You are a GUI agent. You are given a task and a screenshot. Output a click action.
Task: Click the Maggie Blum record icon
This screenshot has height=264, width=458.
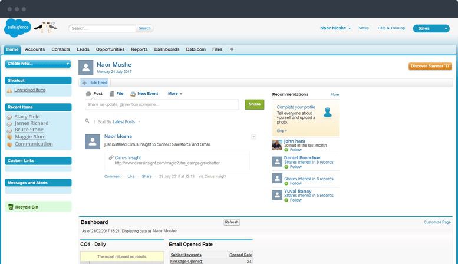[9, 137]
